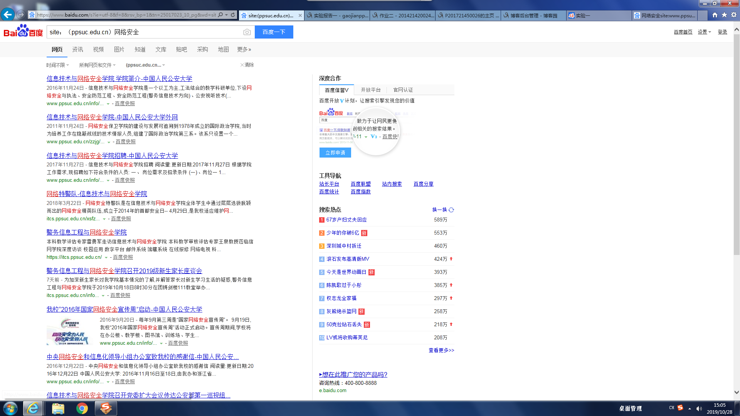Open the IE settings gear icon
The width and height of the screenshot is (740, 416).
click(x=734, y=15)
